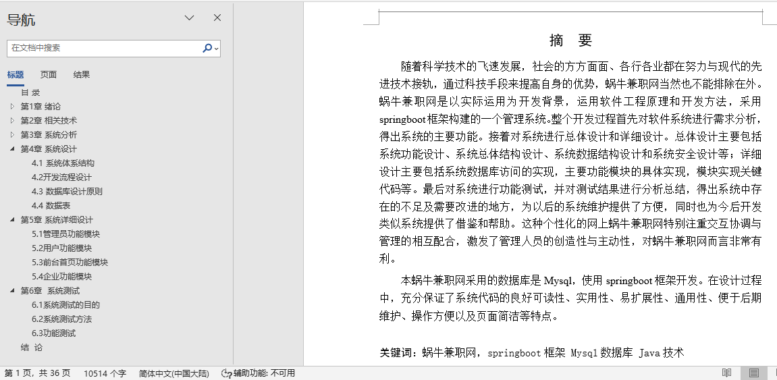Viewport: 777px width, 380px height.
Task: Open word count 10514 个字
Action: click(105, 373)
